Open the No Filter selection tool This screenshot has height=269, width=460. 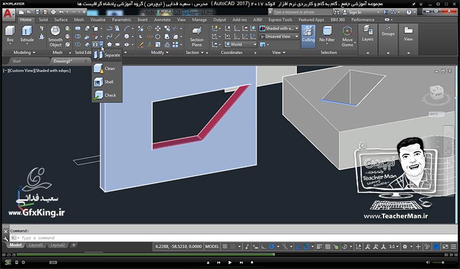point(327,34)
